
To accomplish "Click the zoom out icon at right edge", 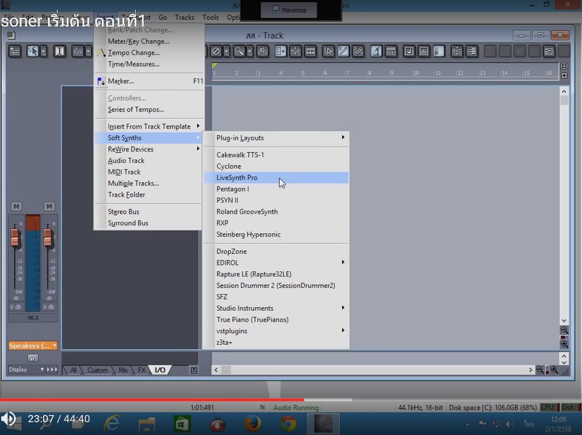I will click(x=564, y=330).
